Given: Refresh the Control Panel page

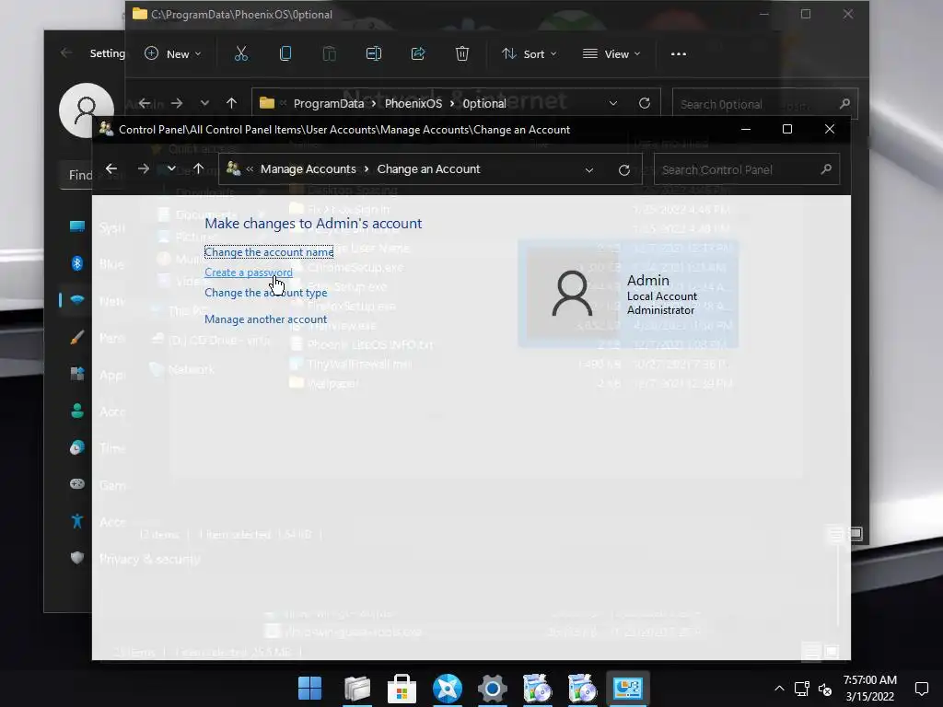Looking at the screenshot, I should pos(624,170).
